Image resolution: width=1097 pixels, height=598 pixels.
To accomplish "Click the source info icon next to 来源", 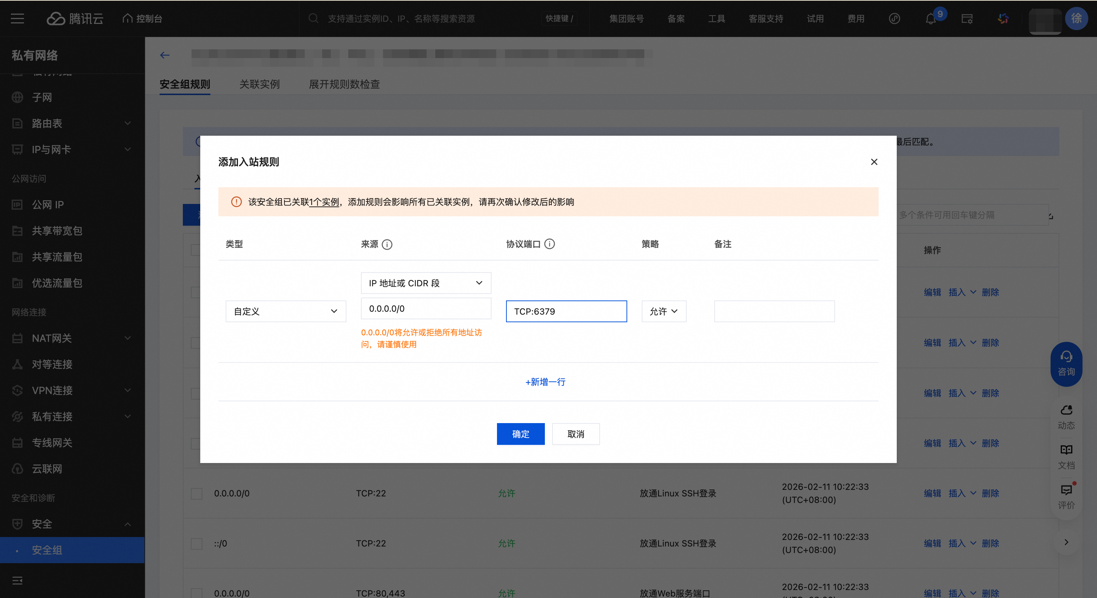I will (x=387, y=245).
